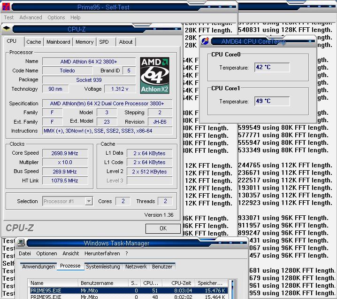The image size is (337, 299).
Task: Click the AMD64 CPU CoreTemp title icon
Action: click(x=205, y=41)
